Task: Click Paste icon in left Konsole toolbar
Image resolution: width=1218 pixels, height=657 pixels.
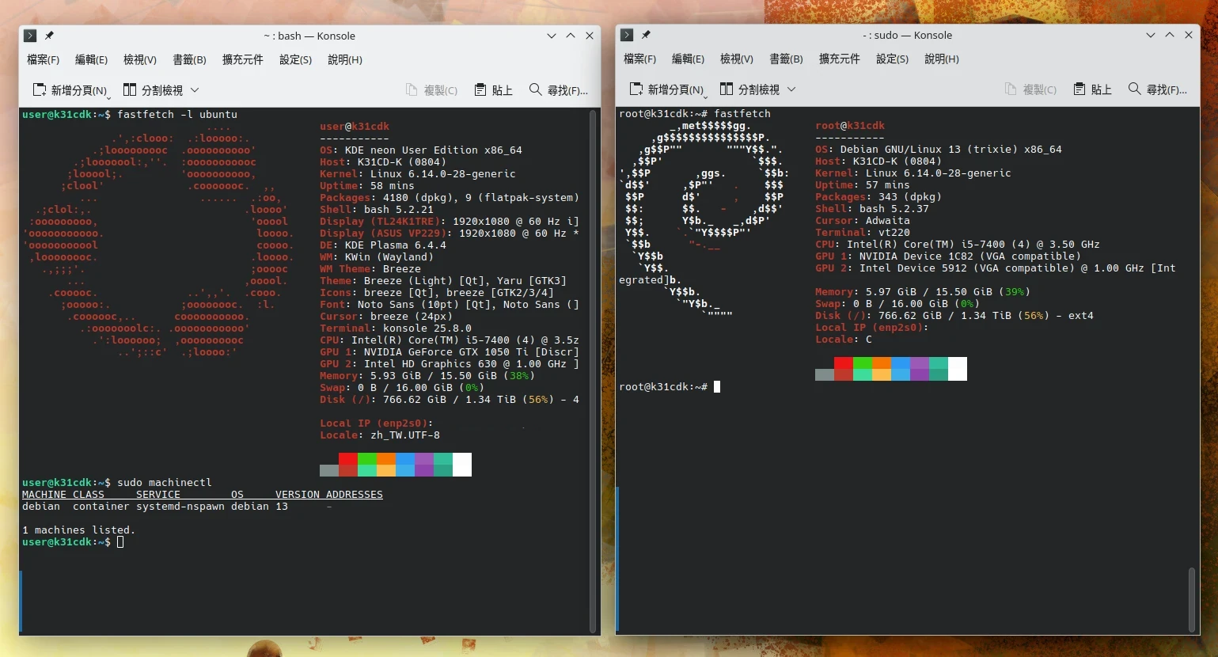Action: pyautogui.click(x=480, y=89)
